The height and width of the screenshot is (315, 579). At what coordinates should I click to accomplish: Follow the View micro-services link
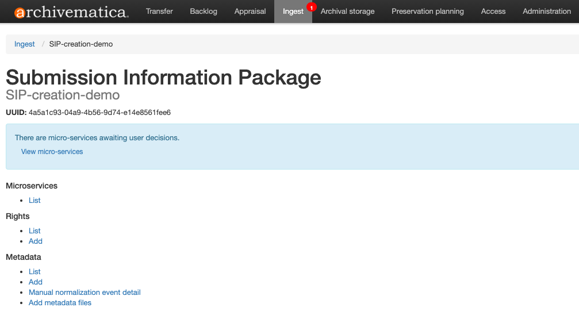[x=52, y=152]
